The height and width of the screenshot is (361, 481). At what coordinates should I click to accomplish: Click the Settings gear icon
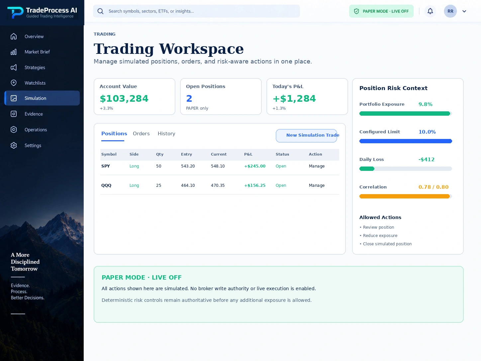point(14,145)
